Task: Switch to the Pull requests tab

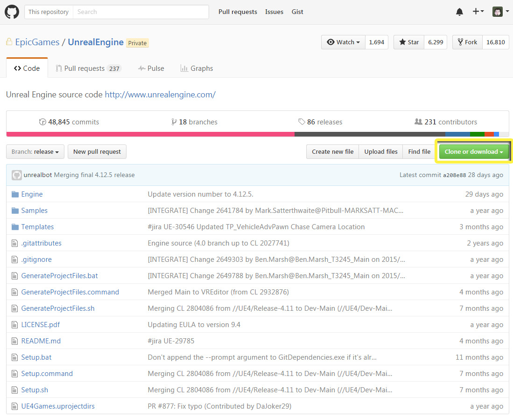Action: tap(88, 68)
